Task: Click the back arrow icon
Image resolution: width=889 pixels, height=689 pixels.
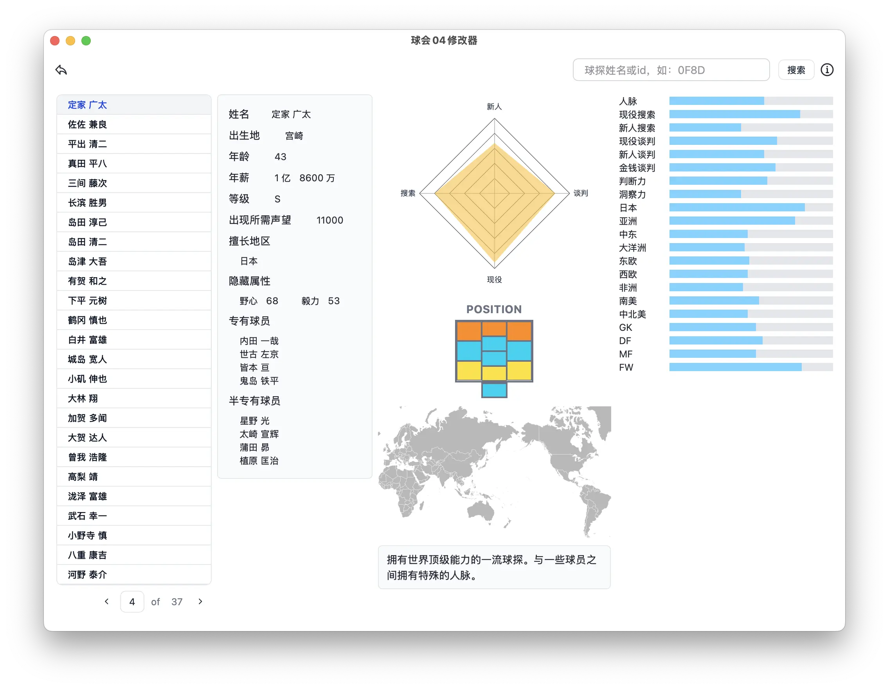Action: tap(61, 70)
